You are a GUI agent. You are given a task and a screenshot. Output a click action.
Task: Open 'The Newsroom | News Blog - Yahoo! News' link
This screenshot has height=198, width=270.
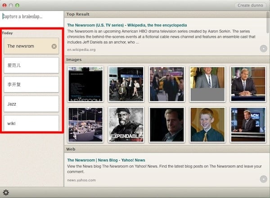click(x=106, y=160)
